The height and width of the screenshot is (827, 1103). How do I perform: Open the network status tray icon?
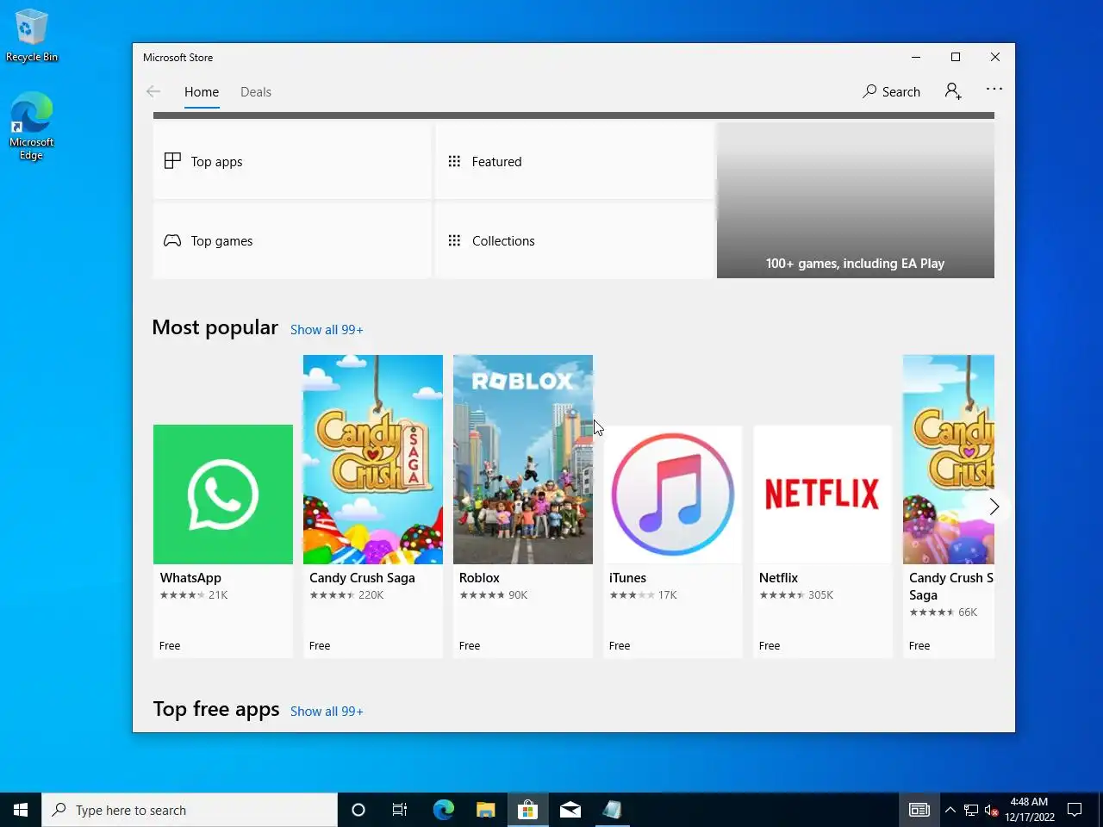pyautogui.click(x=970, y=810)
